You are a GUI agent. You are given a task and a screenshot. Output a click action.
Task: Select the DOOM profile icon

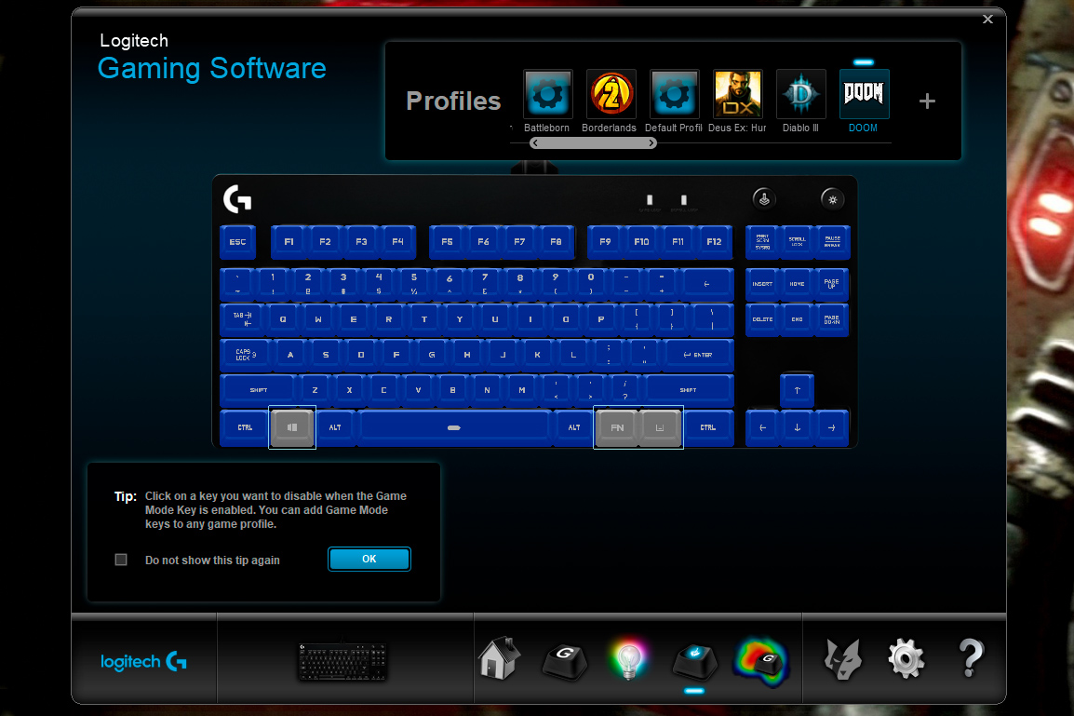tap(864, 93)
